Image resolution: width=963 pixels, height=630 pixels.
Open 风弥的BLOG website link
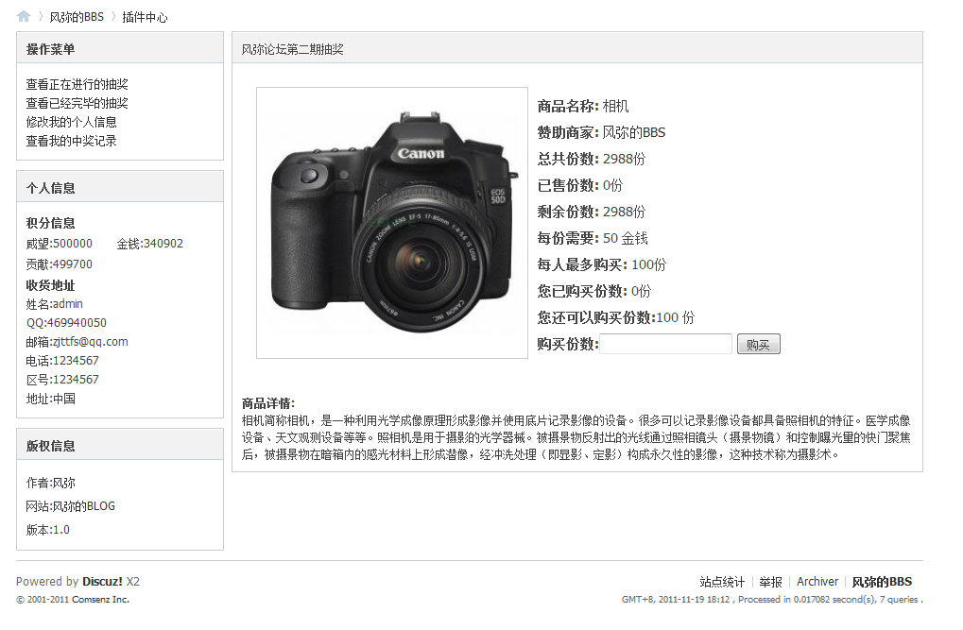point(83,506)
